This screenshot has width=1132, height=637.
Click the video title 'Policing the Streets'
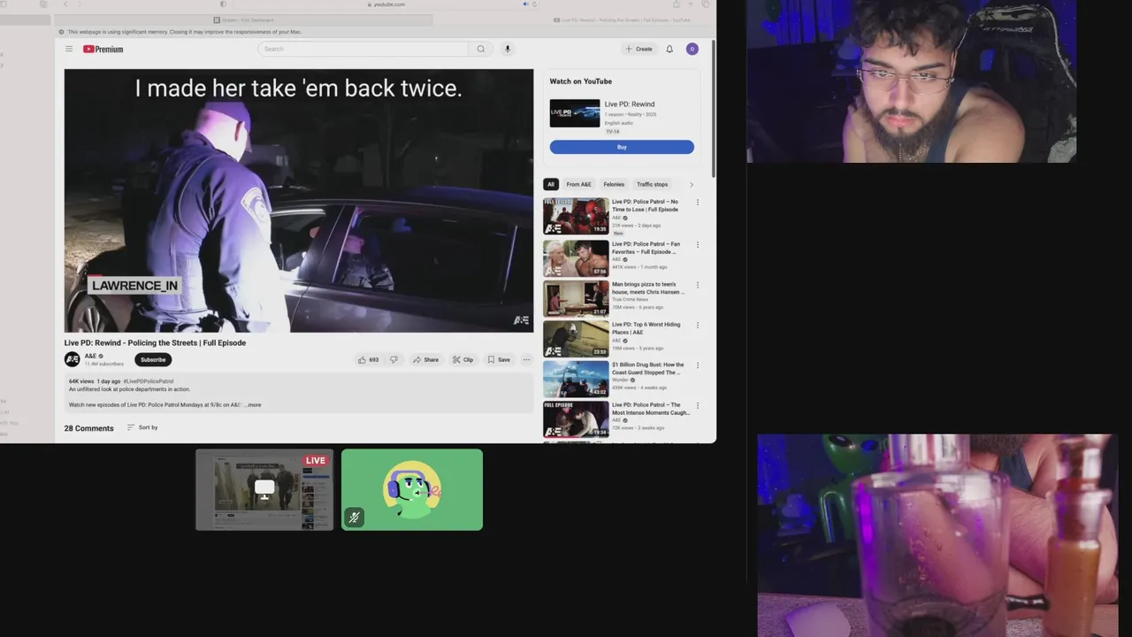pyautogui.click(x=155, y=342)
